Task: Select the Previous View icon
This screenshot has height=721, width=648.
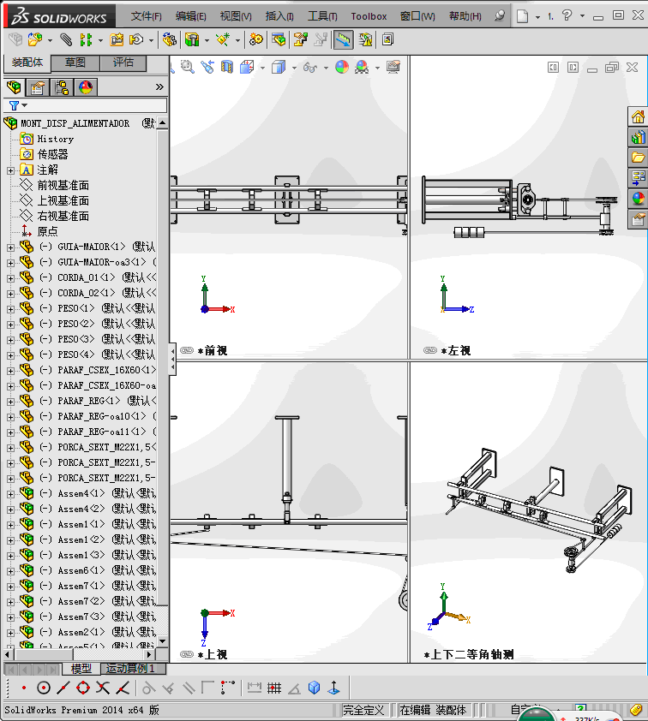Action: (x=207, y=67)
